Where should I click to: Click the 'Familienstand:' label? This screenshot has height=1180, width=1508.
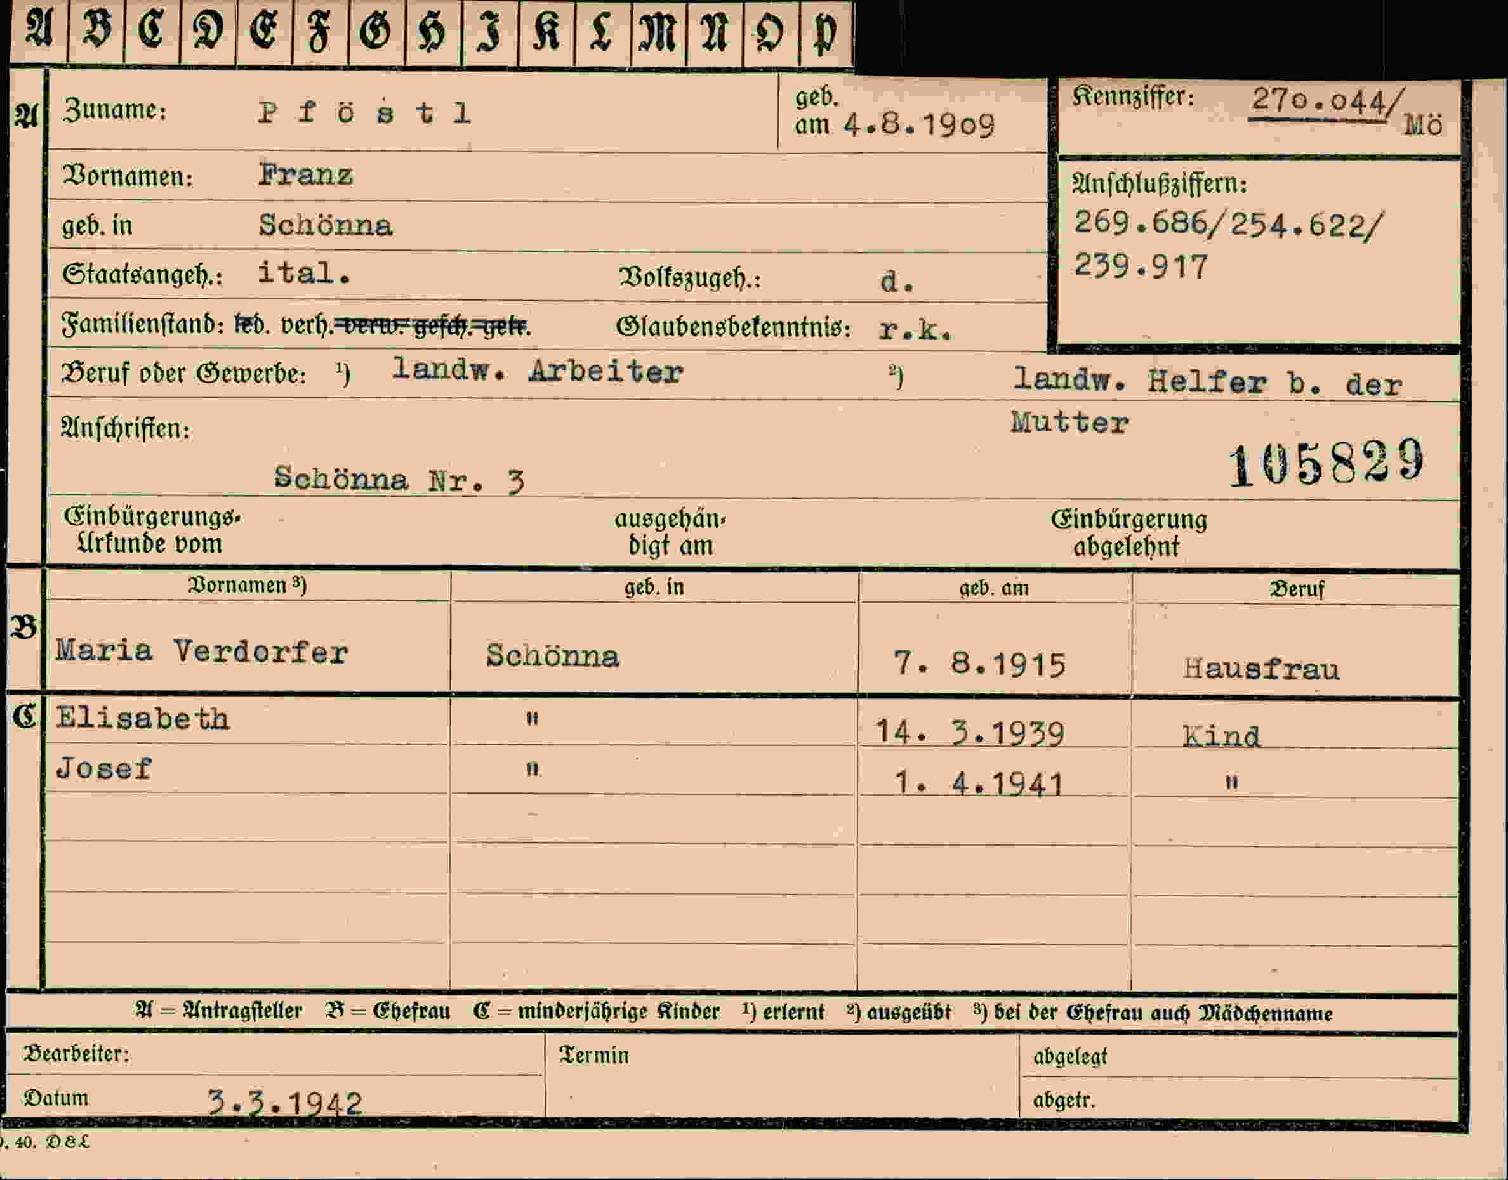point(143,324)
